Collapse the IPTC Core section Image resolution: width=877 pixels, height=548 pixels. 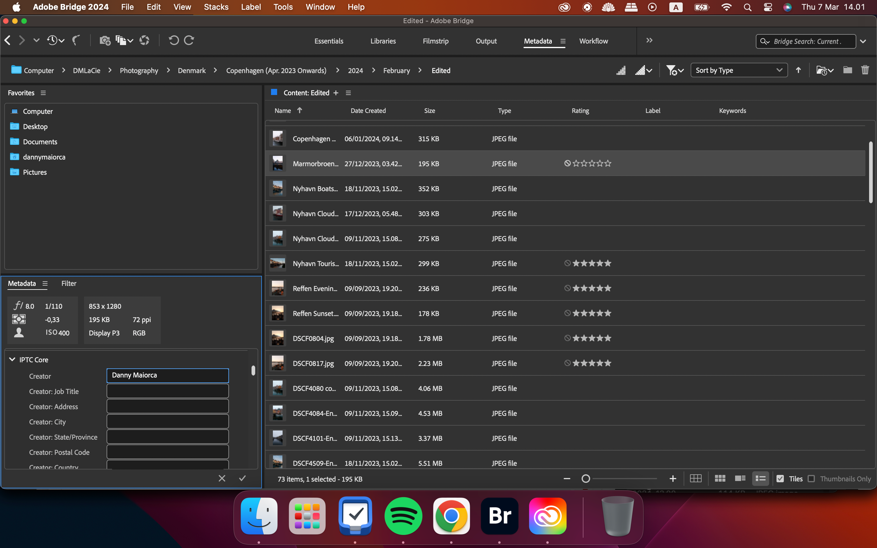tap(12, 359)
